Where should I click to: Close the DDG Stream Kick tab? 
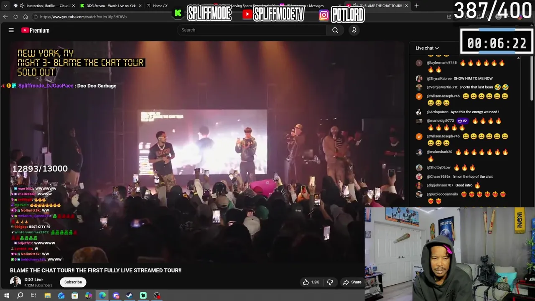(x=140, y=6)
